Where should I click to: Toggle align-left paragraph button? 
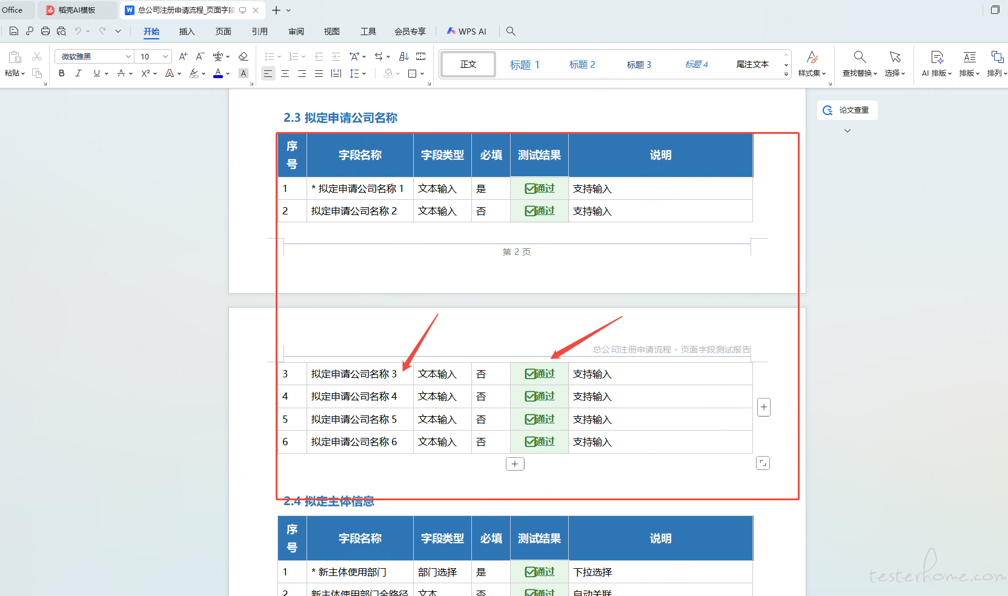[268, 73]
